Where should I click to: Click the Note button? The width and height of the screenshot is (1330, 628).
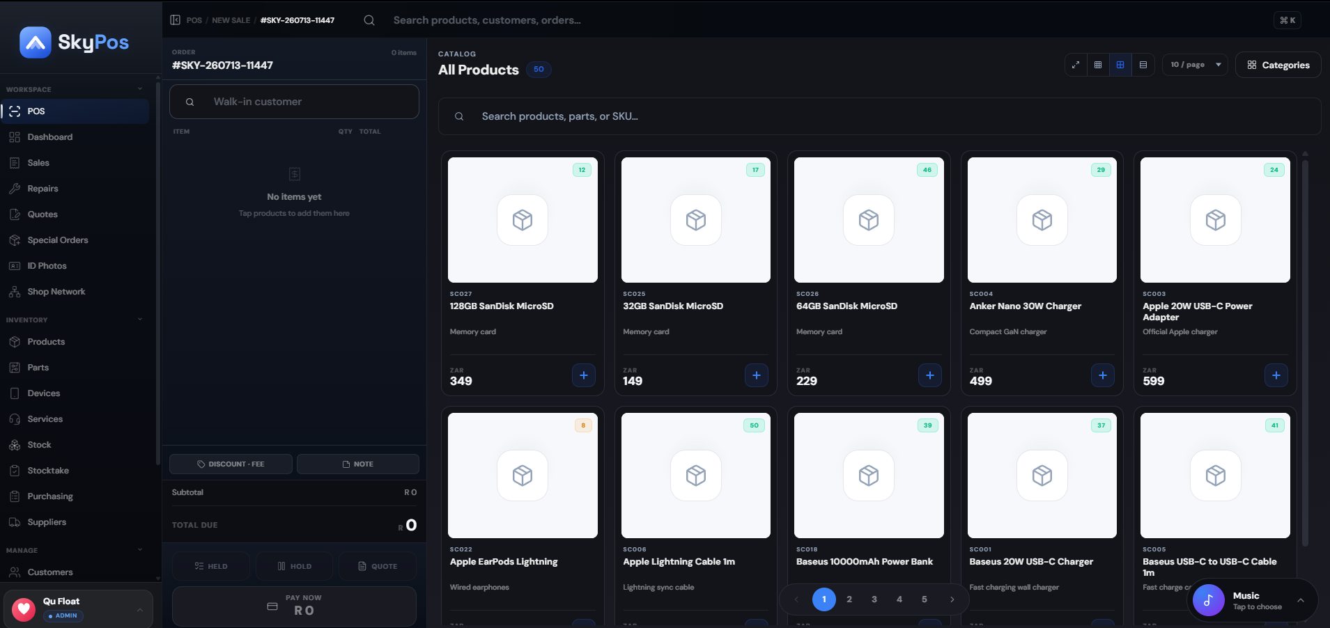[358, 464]
